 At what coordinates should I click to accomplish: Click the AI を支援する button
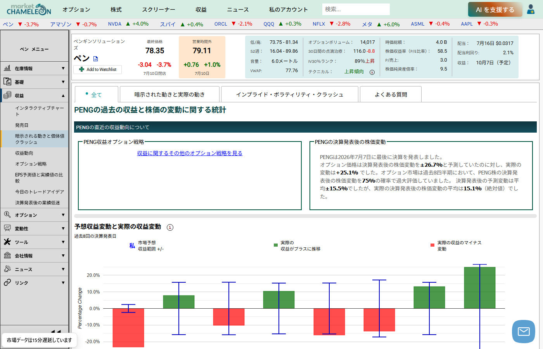495,10
